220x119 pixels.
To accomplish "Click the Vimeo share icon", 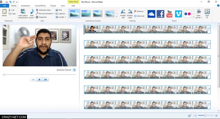I will (178, 14).
